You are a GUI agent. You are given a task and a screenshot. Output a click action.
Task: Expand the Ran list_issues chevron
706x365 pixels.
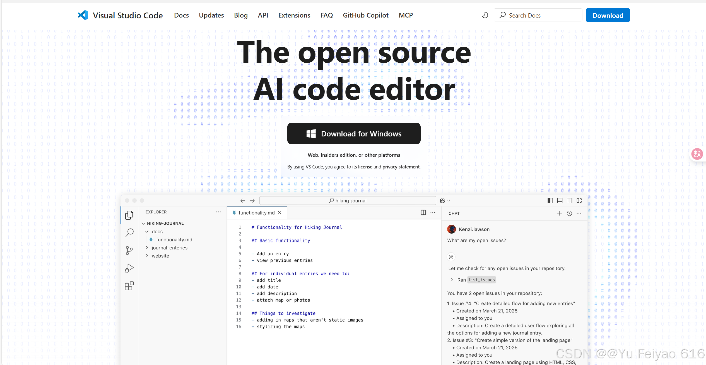coord(452,280)
